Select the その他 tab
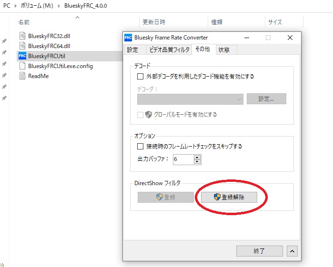This screenshot has height=267, width=333. coord(203,49)
